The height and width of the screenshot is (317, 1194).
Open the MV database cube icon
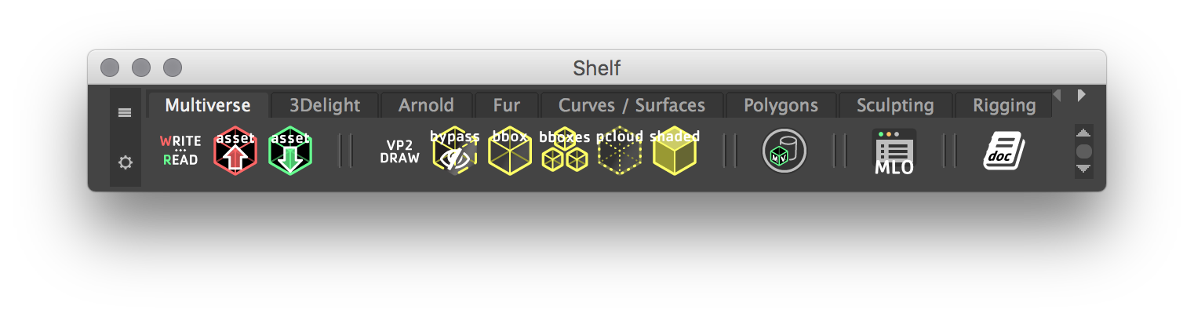click(x=784, y=151)
